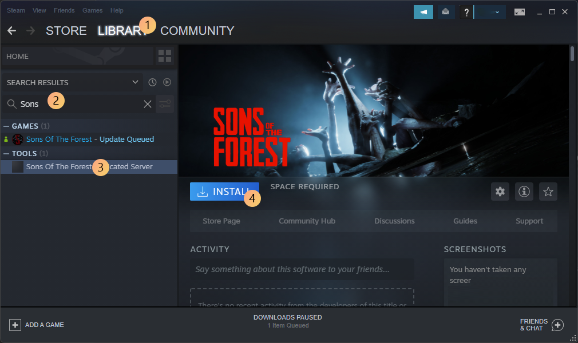Screen dimensions: 578x343
Task: Clear the Sons search text
Action: point(148,104)
